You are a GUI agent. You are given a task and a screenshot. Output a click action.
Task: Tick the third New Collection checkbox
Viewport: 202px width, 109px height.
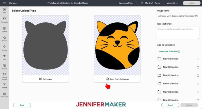198,75
